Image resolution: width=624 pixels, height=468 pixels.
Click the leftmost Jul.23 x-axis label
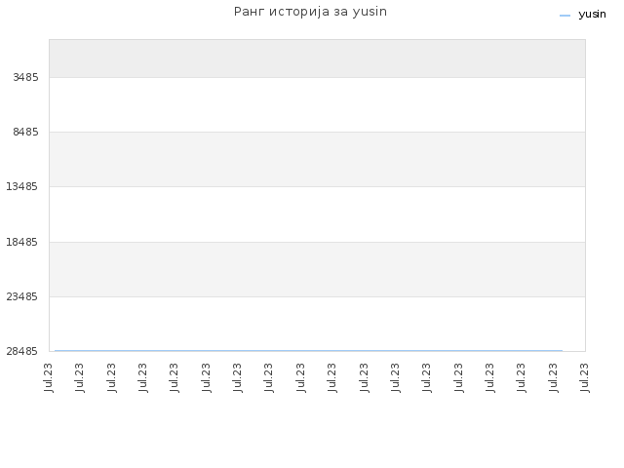point(49,377)
